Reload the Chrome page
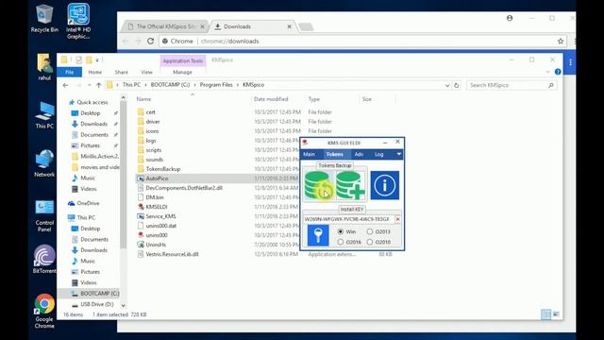The width and height of the screenshot is (604, 340). click(x=151, y=41)
